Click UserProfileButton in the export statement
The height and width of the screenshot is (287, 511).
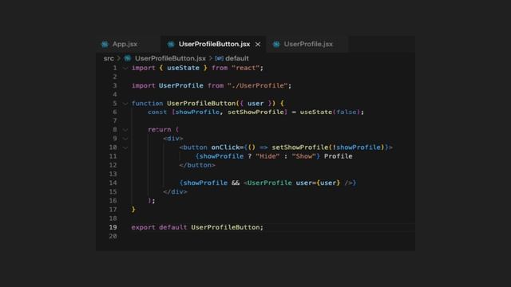click(225, 227)
